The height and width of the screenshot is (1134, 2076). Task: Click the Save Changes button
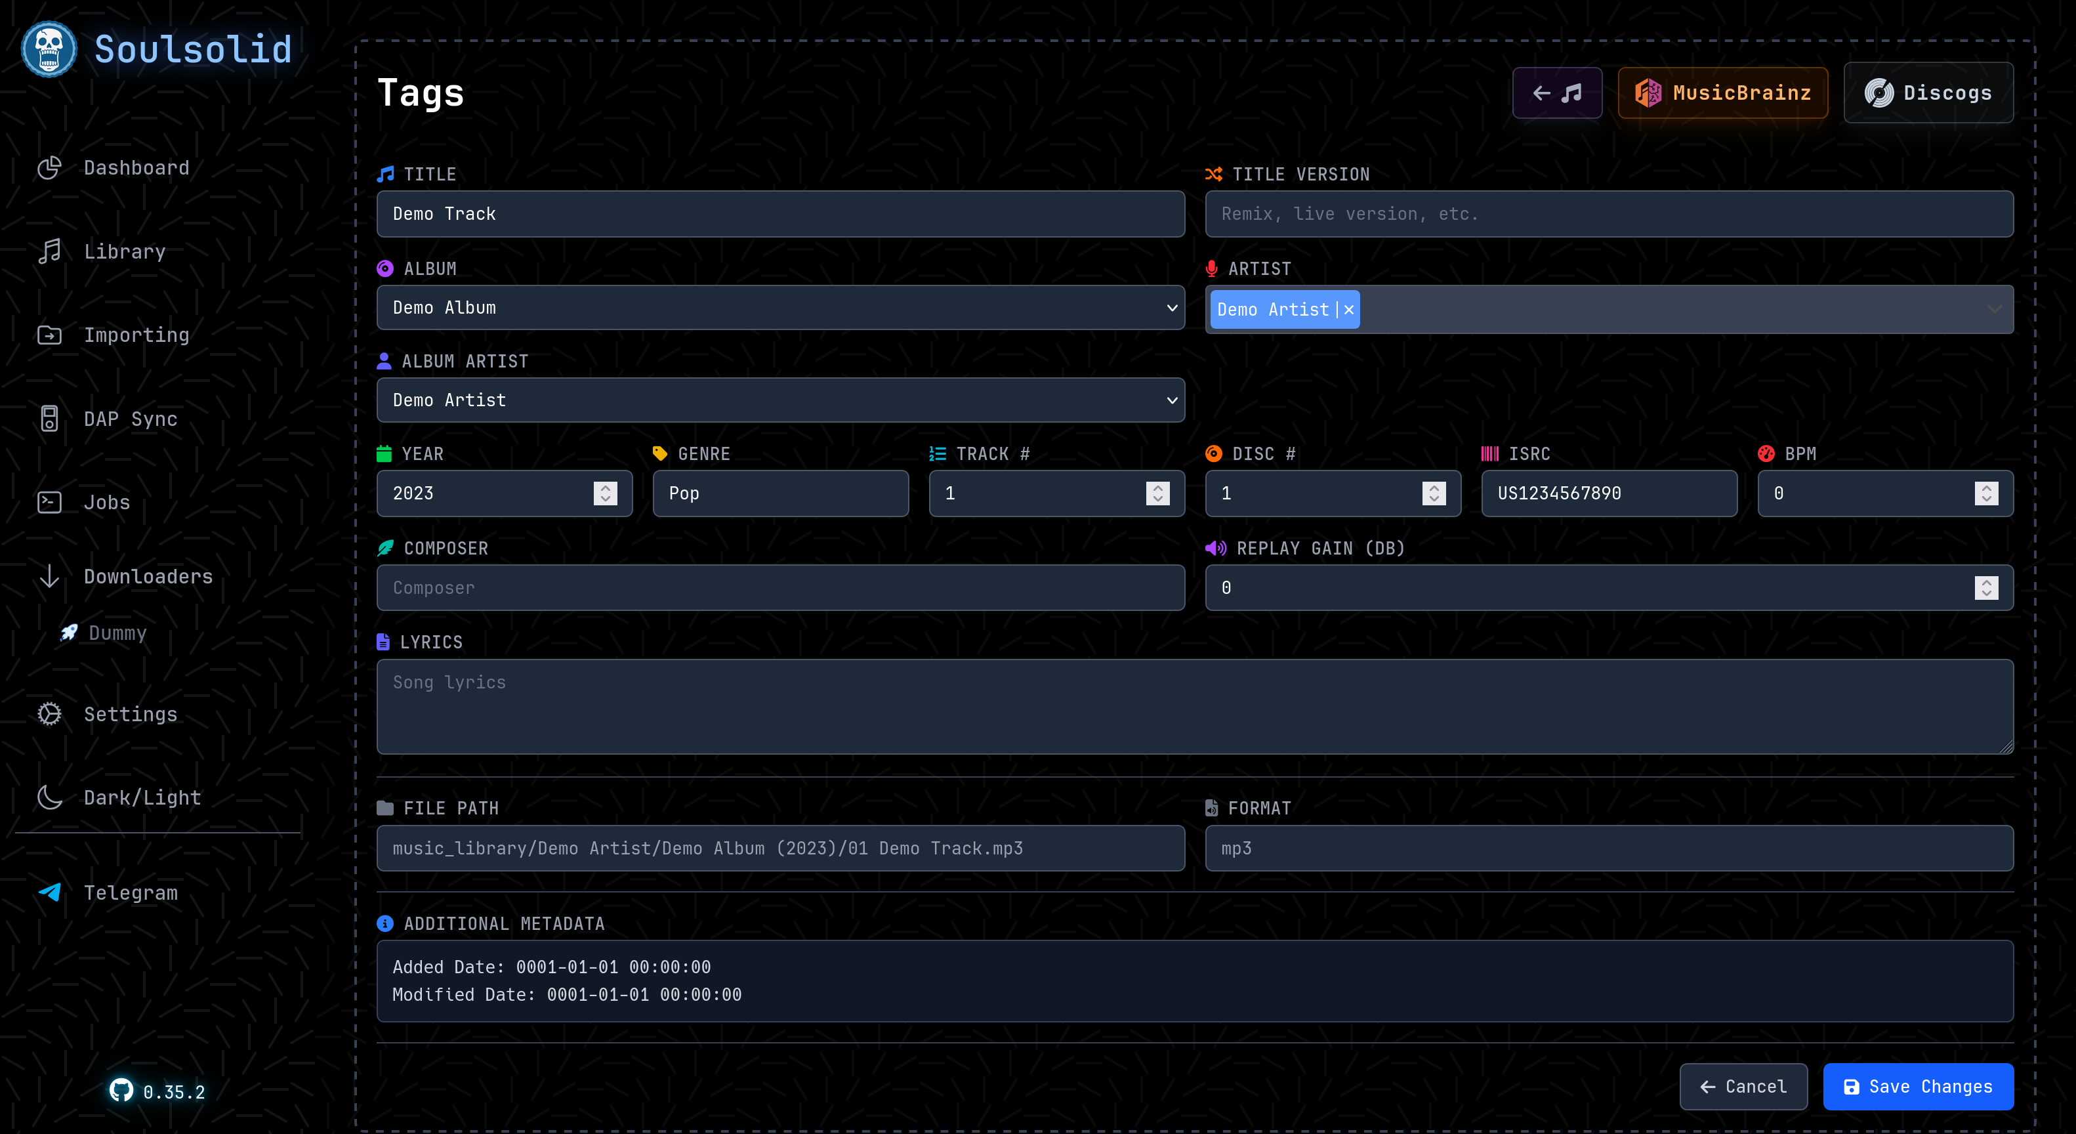click(x=1918, y=1087)
